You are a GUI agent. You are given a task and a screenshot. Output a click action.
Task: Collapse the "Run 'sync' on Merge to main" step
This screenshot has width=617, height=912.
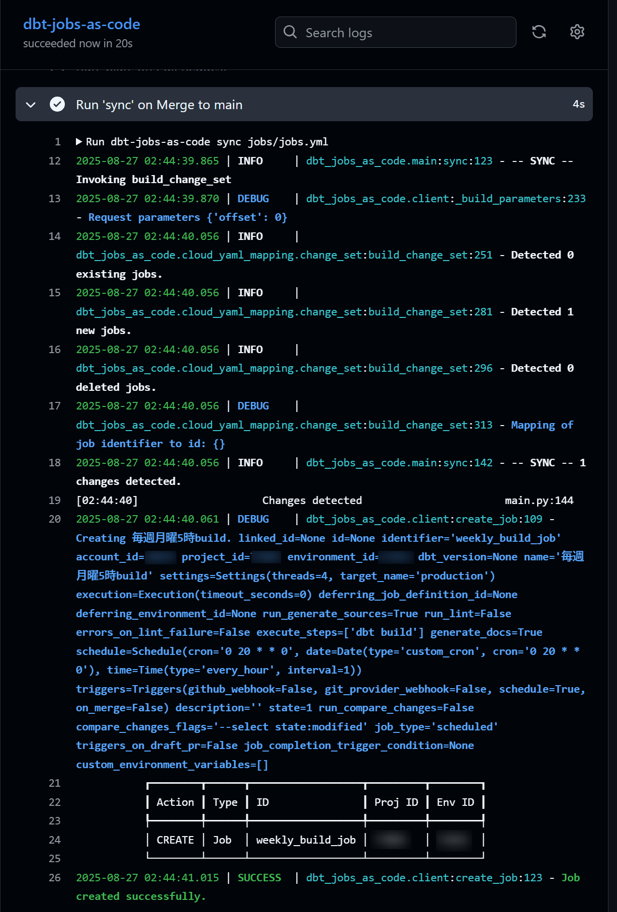[x=31, y=105]
